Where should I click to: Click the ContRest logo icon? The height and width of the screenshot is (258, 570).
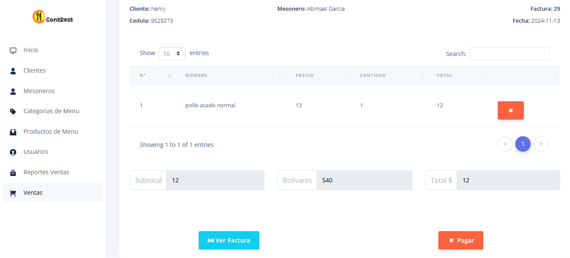coord(39,17)
